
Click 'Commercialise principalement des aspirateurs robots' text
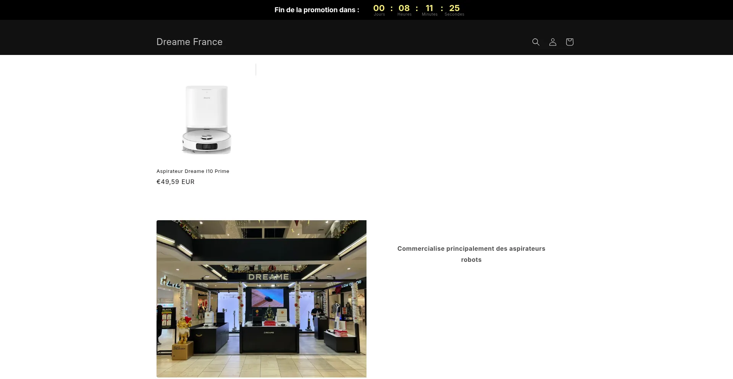[x=471, y=254]
